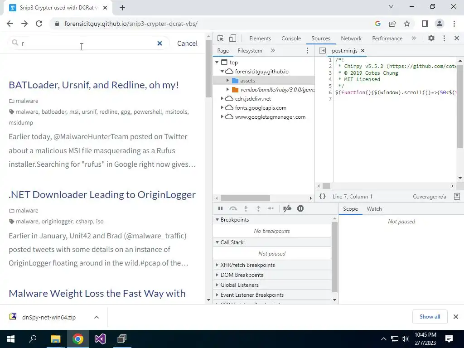Viewport: 464px width, 348px height.
Task: Expand www.googletagmanager.com domain node
Action: click(222, 117)
